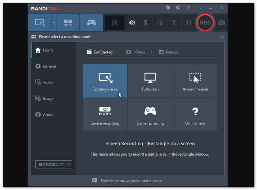Open the Video settings sidebar section

54,82
